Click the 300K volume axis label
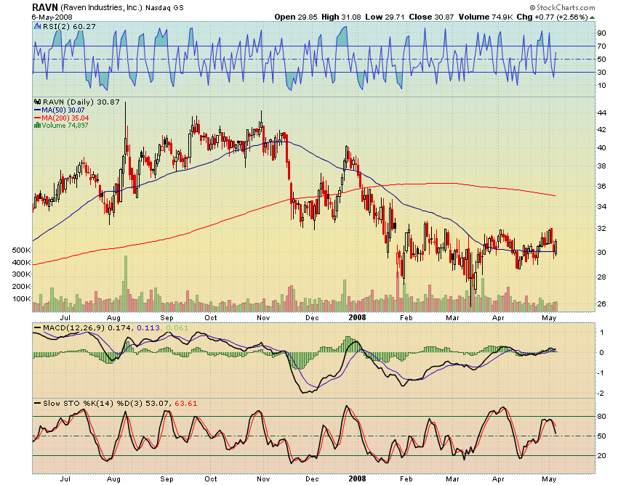The image size is (618, 485). 22,274
